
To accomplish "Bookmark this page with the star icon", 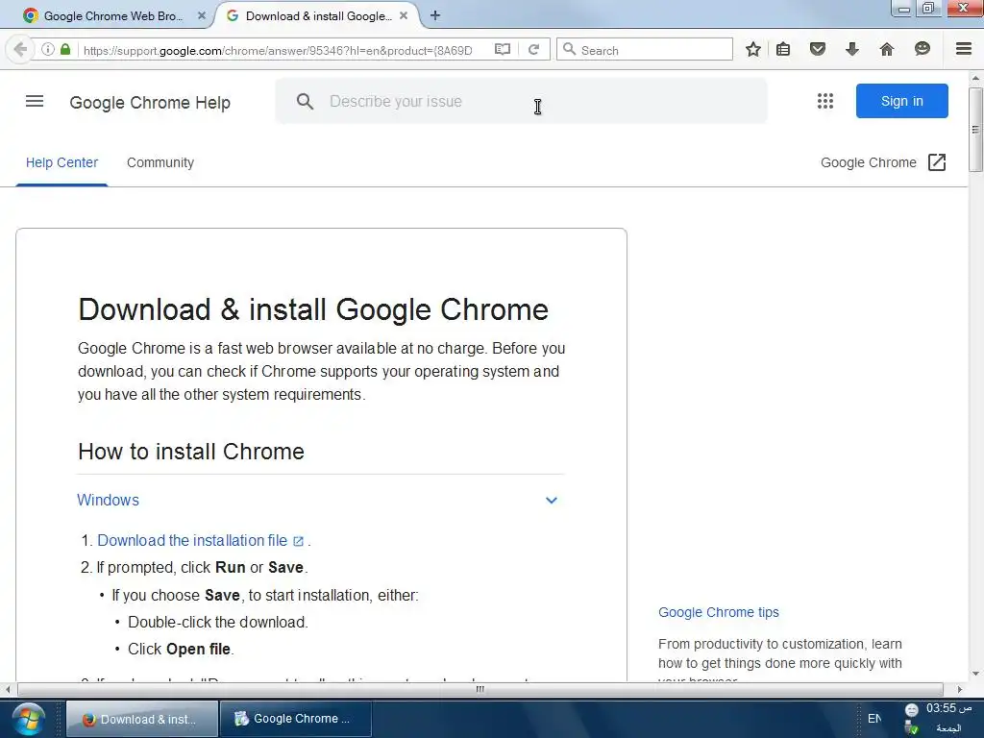I will pos(753,49).
